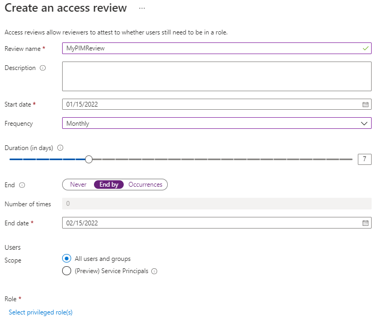Click the duration days value box
378x324 pixels.
tap(364, 159)
